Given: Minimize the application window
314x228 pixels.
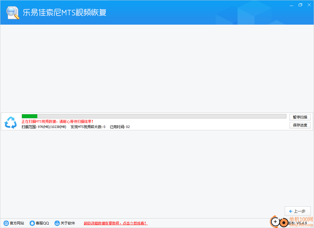Looking at the screenshot, I should pyautogui.click(x=291, y=5).
